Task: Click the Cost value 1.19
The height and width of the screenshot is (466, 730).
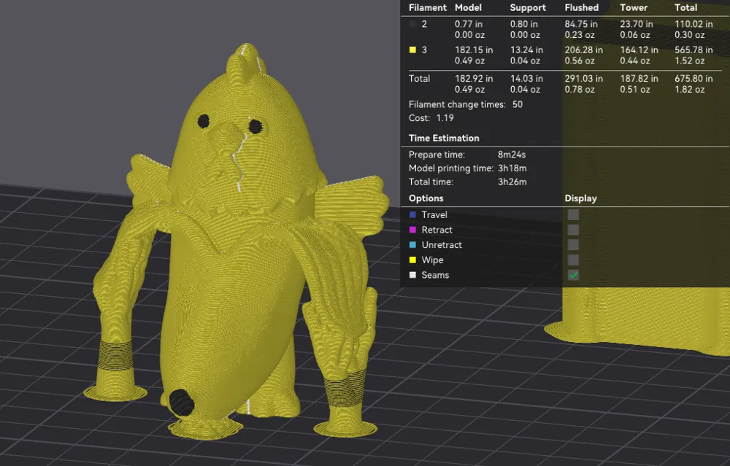Action: tap(445, 118)
